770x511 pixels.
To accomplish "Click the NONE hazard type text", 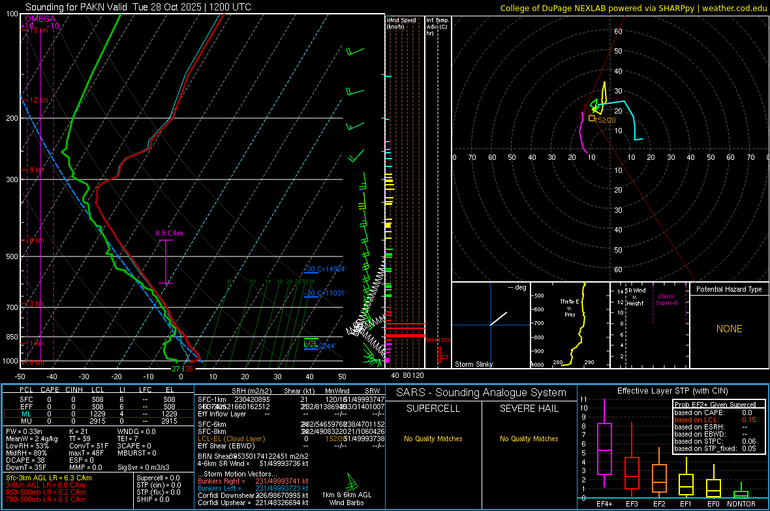I will (730, 329).
